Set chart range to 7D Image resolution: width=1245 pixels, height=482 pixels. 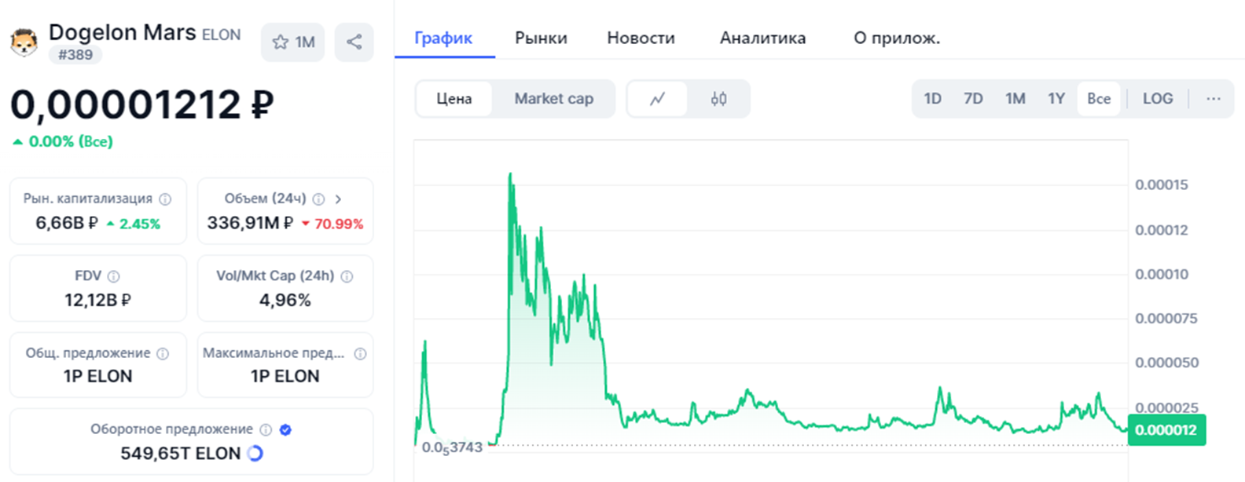[973, 99]
